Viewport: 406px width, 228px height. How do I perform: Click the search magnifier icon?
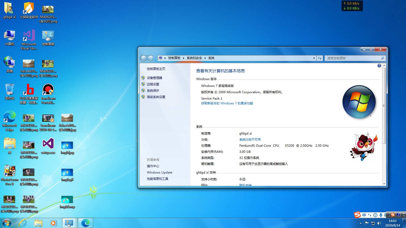[383, 58]
